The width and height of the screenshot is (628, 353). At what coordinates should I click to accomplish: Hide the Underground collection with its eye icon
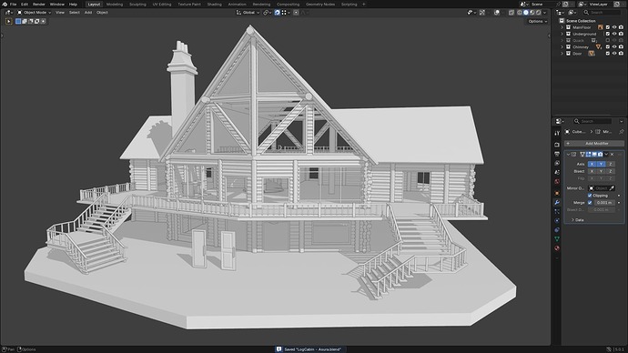[614, 34]
